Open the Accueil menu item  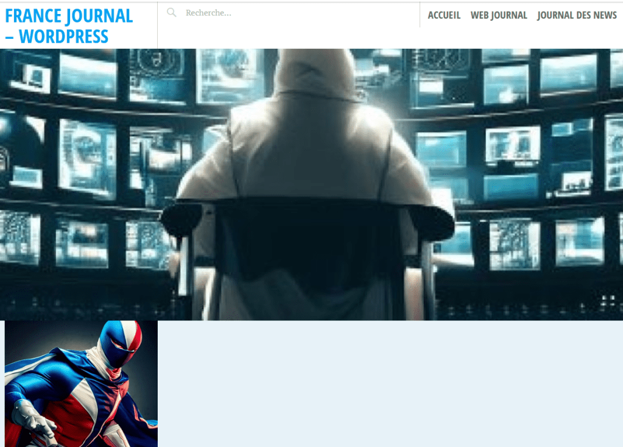click(444, 15)
